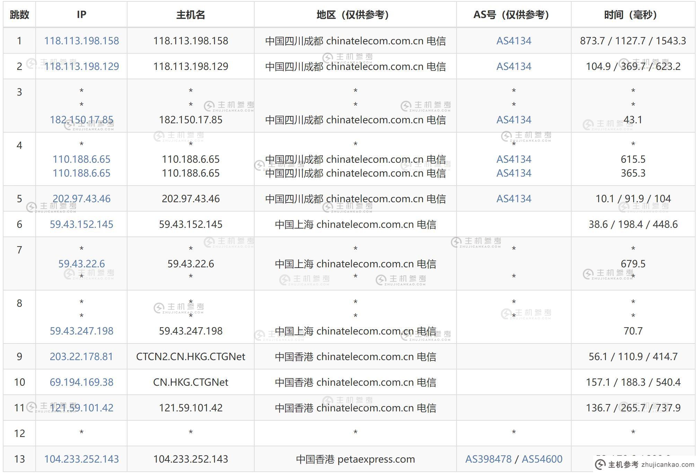Click hop number 6 cell

pos(19,224)
